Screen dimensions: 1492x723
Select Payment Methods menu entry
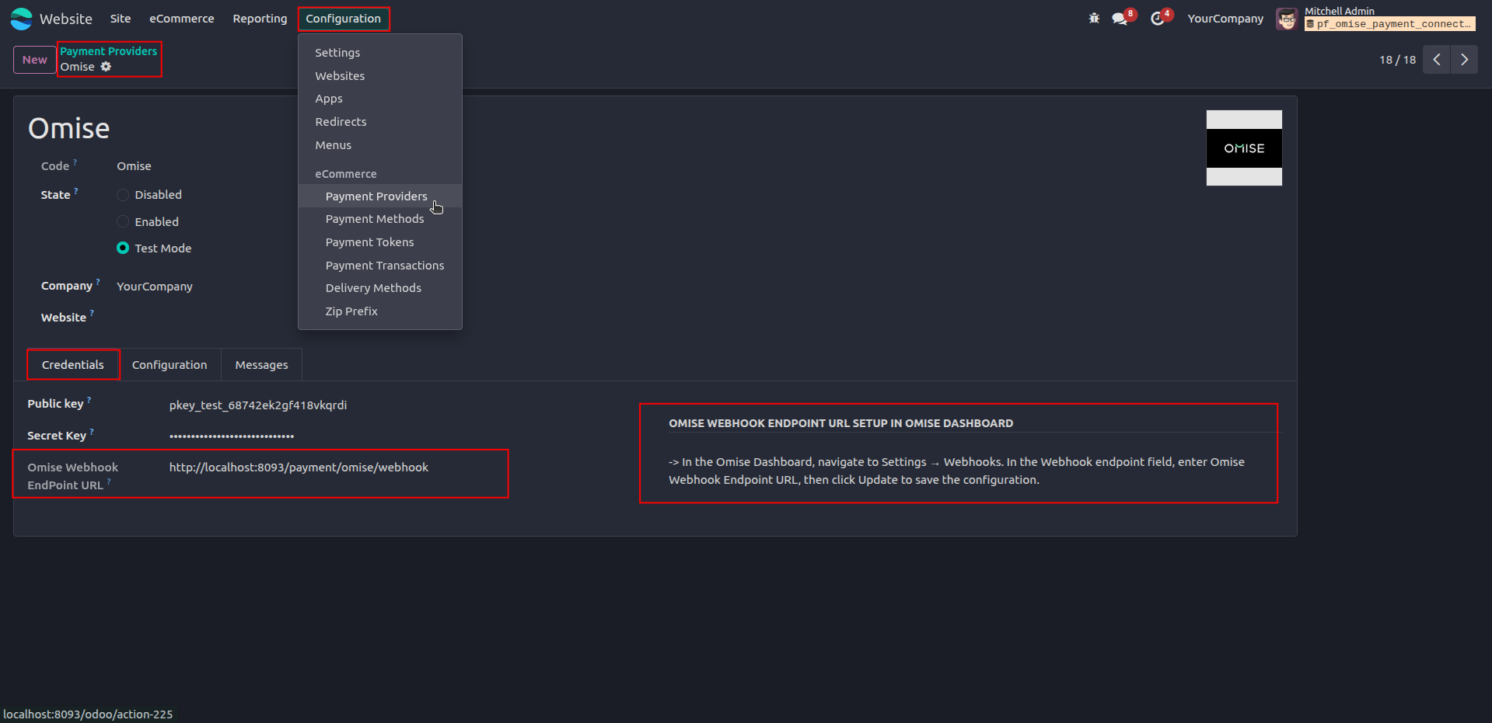pyautogui.click(x=380, y=219)
